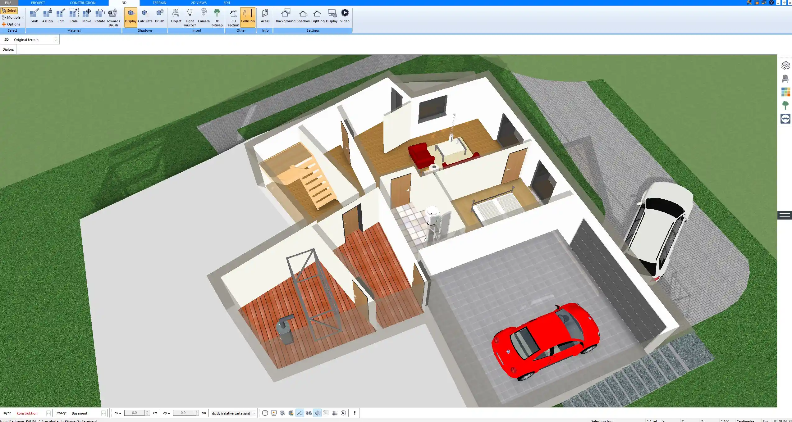The image size is (792, 422).
Task: Open materials palette icon in sidebar
Action: [785, 92]
